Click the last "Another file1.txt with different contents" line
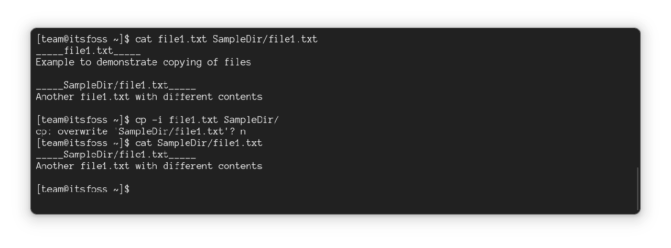The image size is (671, 248). pos(149,166)
